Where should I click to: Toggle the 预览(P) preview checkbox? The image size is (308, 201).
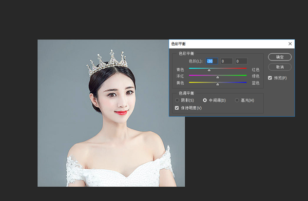pyautogui.click(x=270, y=78)
